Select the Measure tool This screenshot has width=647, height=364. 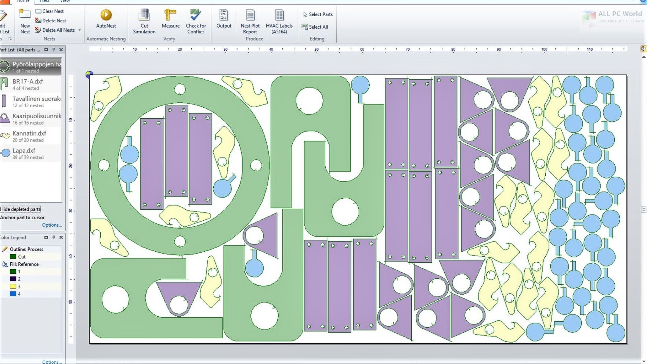(170, 21)
